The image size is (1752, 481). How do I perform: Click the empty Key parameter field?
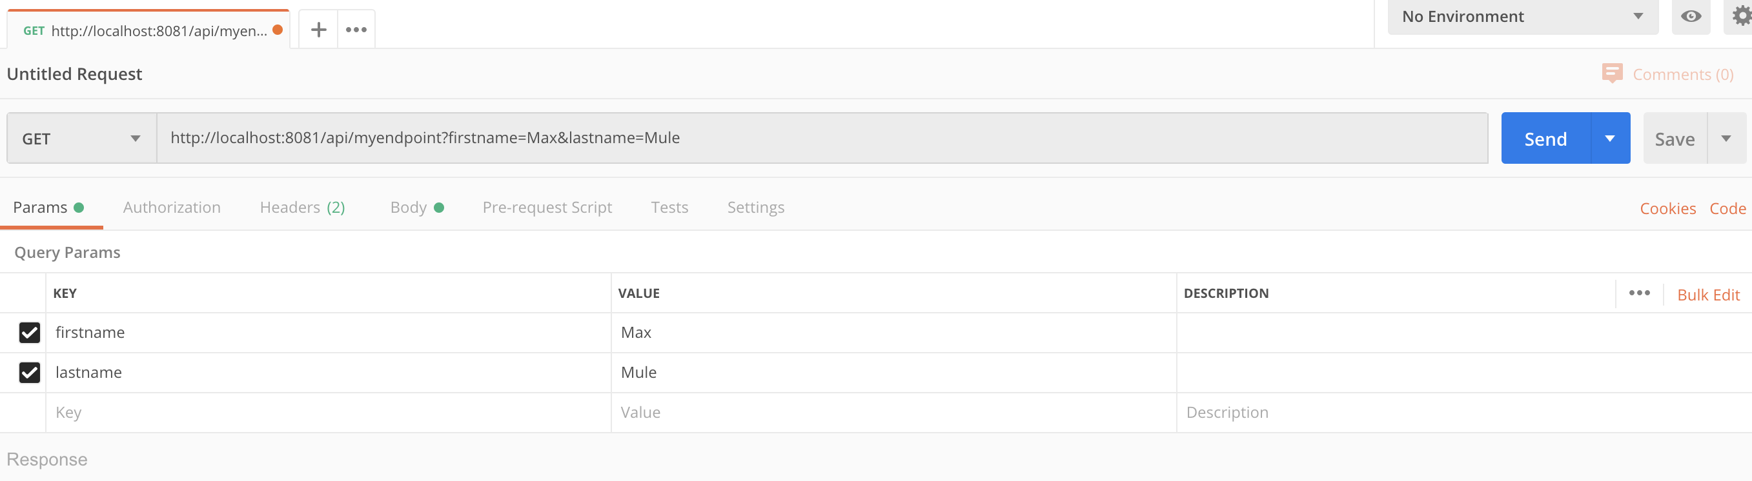327,413
